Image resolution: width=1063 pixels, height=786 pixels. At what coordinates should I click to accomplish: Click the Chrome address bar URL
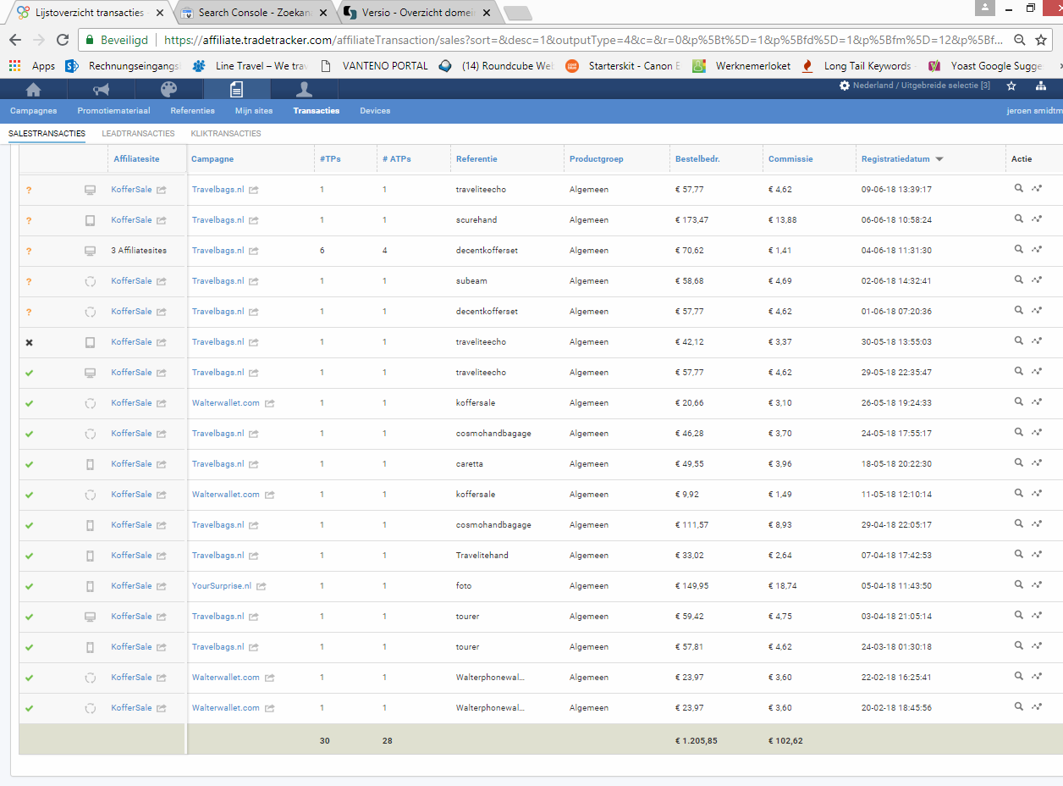point(584,40)
